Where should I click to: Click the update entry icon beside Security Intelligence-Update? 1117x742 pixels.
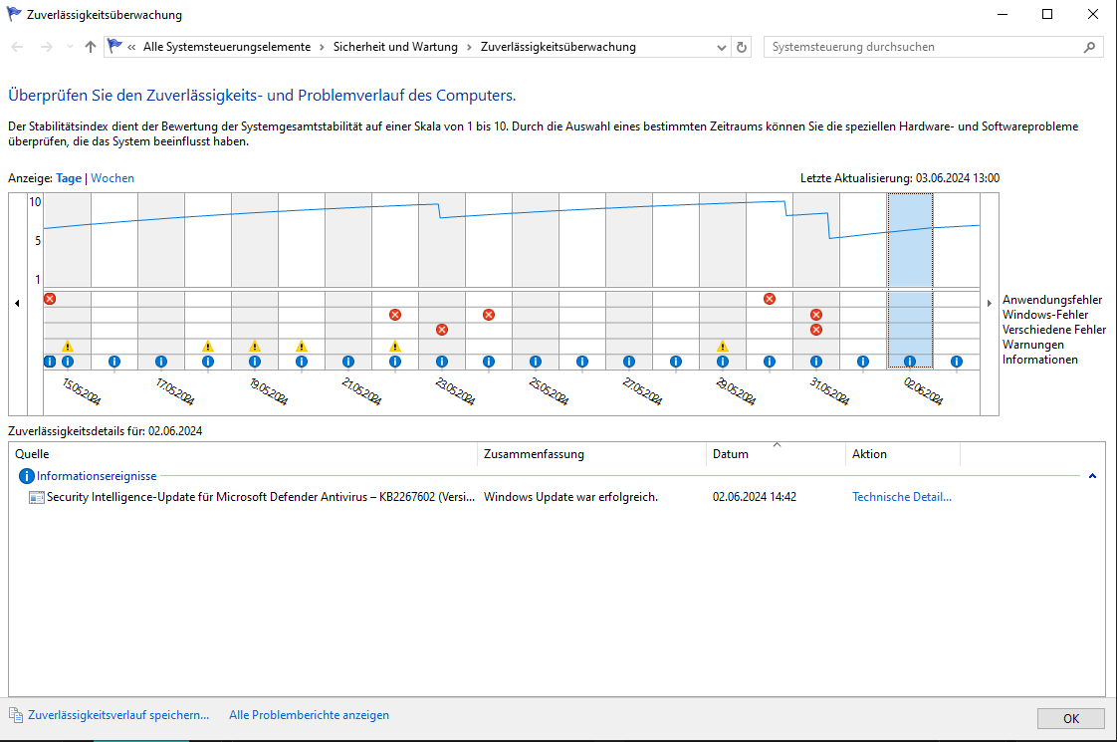[36, 498]
